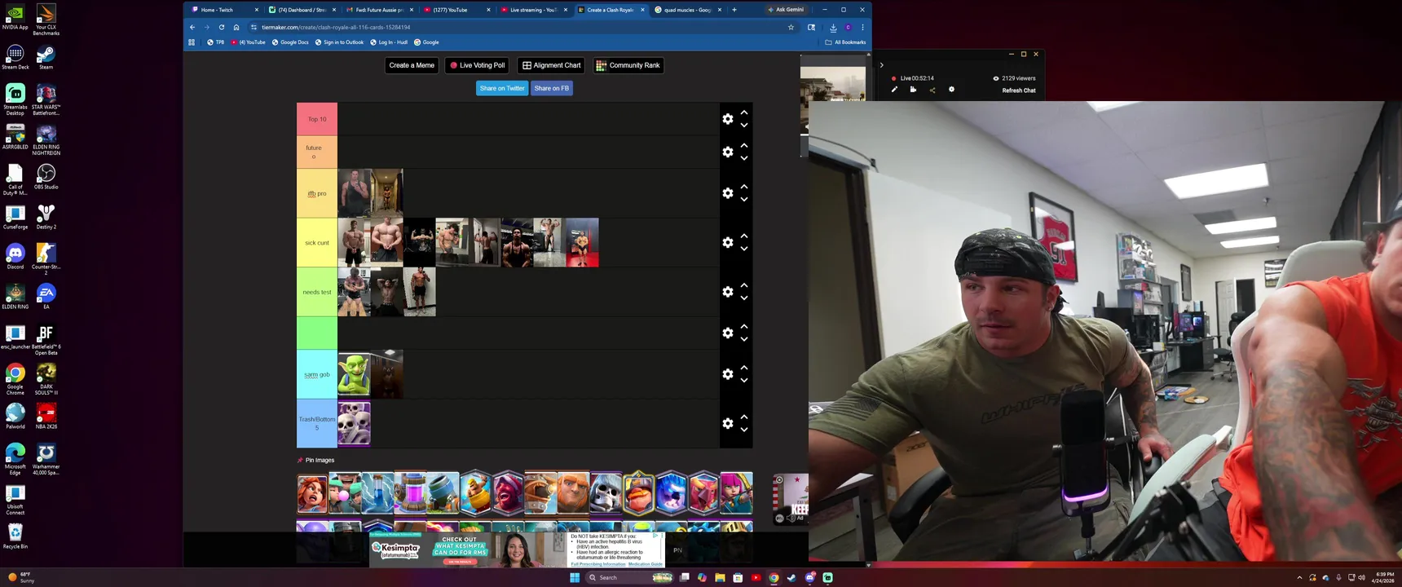Open Google Docs bookmark
Viewport: 1402px width, 587px height.
click(x=290, y=42)
